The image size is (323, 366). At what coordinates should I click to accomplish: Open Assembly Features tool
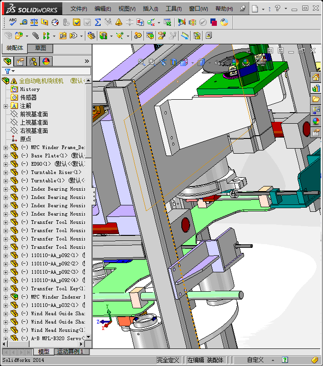103,36
